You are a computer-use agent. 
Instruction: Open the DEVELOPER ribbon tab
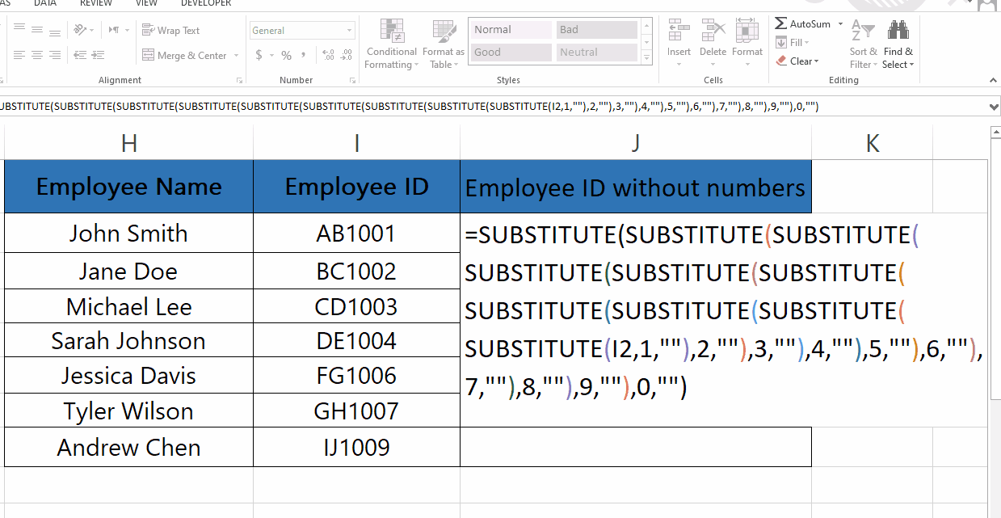pos(205,3)
